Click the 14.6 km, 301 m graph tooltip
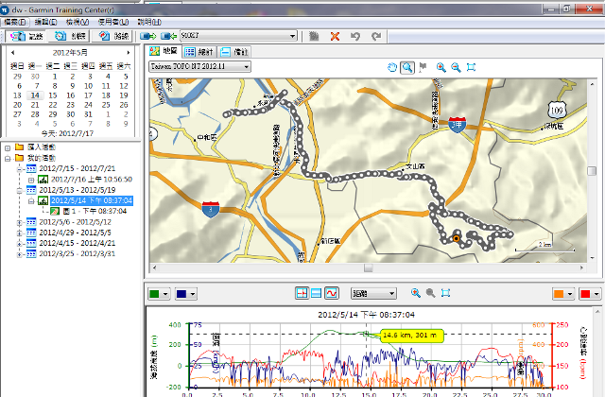 tap(411, 336)
